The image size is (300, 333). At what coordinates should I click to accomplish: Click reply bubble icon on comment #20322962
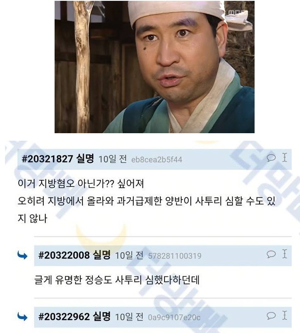click(x=271, y=316)
